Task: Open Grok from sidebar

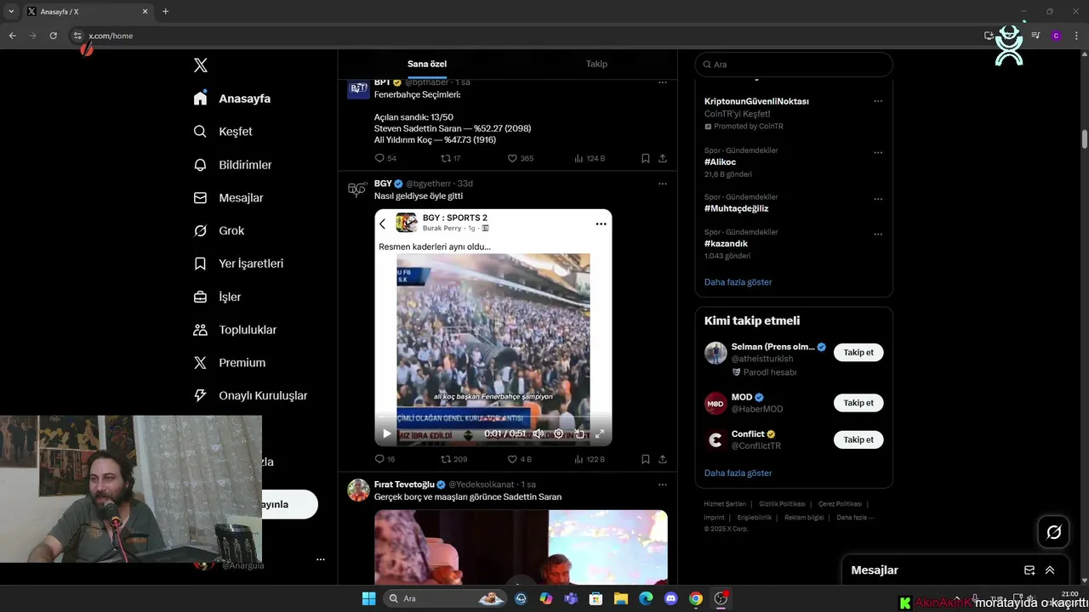Action: click(219, 231)
